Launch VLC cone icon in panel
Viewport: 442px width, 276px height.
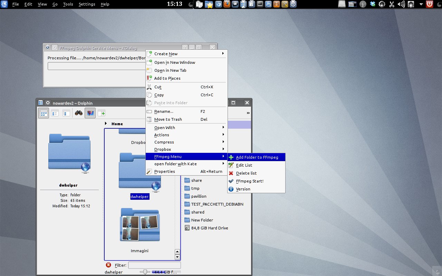point(277,4)
